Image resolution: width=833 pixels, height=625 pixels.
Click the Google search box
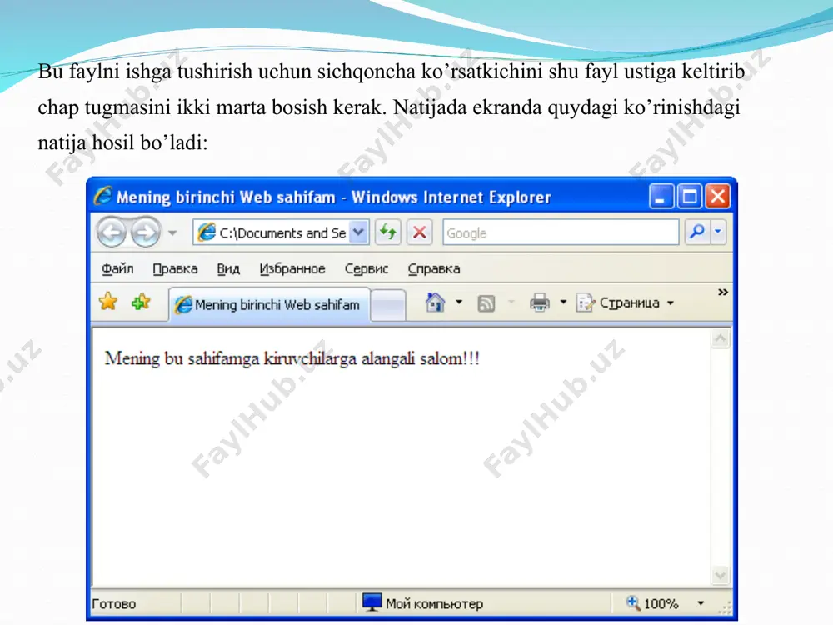(x=561, y=232)
